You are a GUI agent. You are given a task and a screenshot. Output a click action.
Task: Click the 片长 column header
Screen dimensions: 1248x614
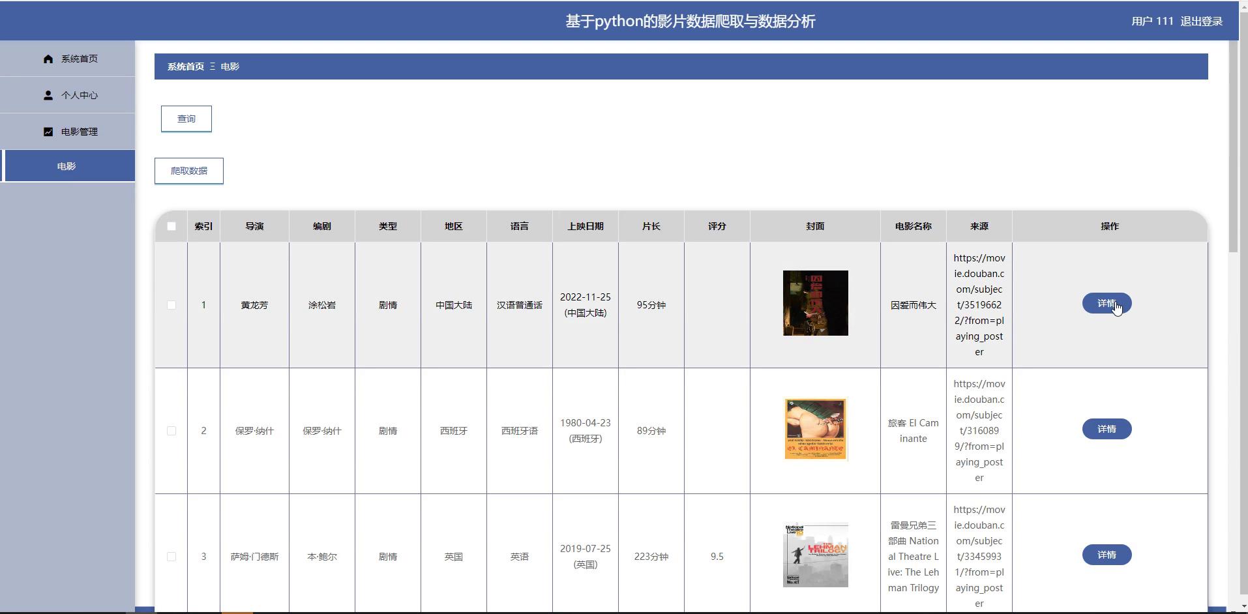coord(651,226)
